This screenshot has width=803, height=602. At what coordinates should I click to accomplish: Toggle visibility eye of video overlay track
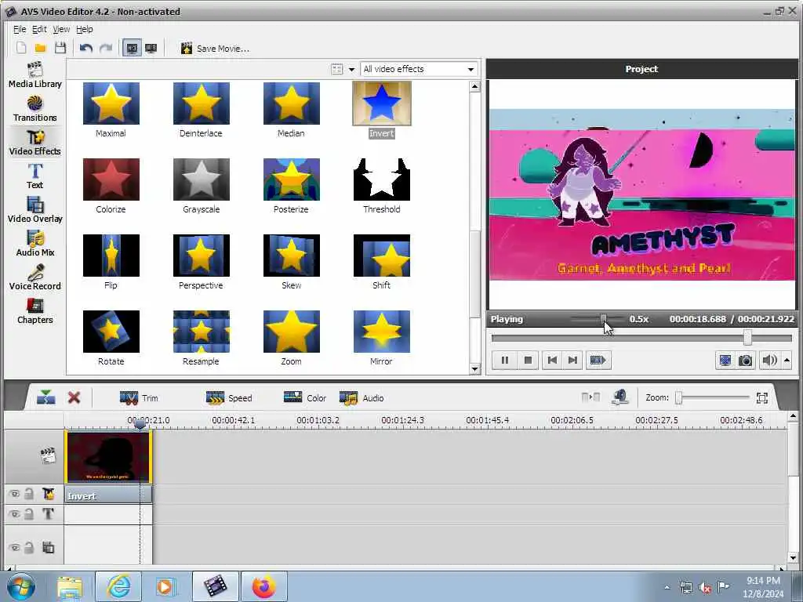(14, 548)
